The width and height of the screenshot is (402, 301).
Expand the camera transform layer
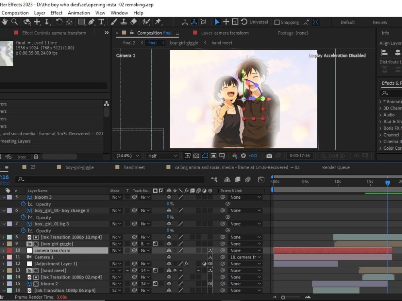coord(3,250)
